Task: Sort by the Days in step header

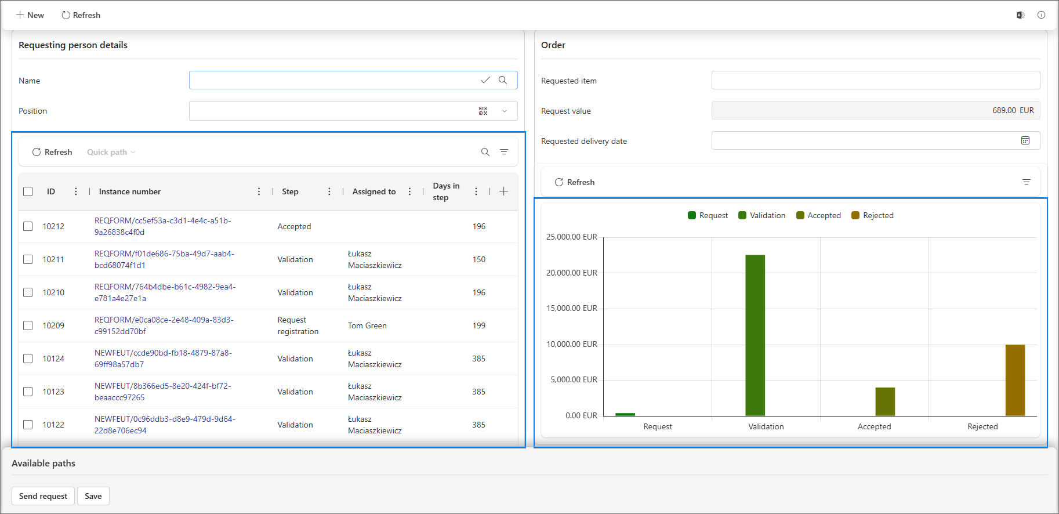Action: [446, 191]
